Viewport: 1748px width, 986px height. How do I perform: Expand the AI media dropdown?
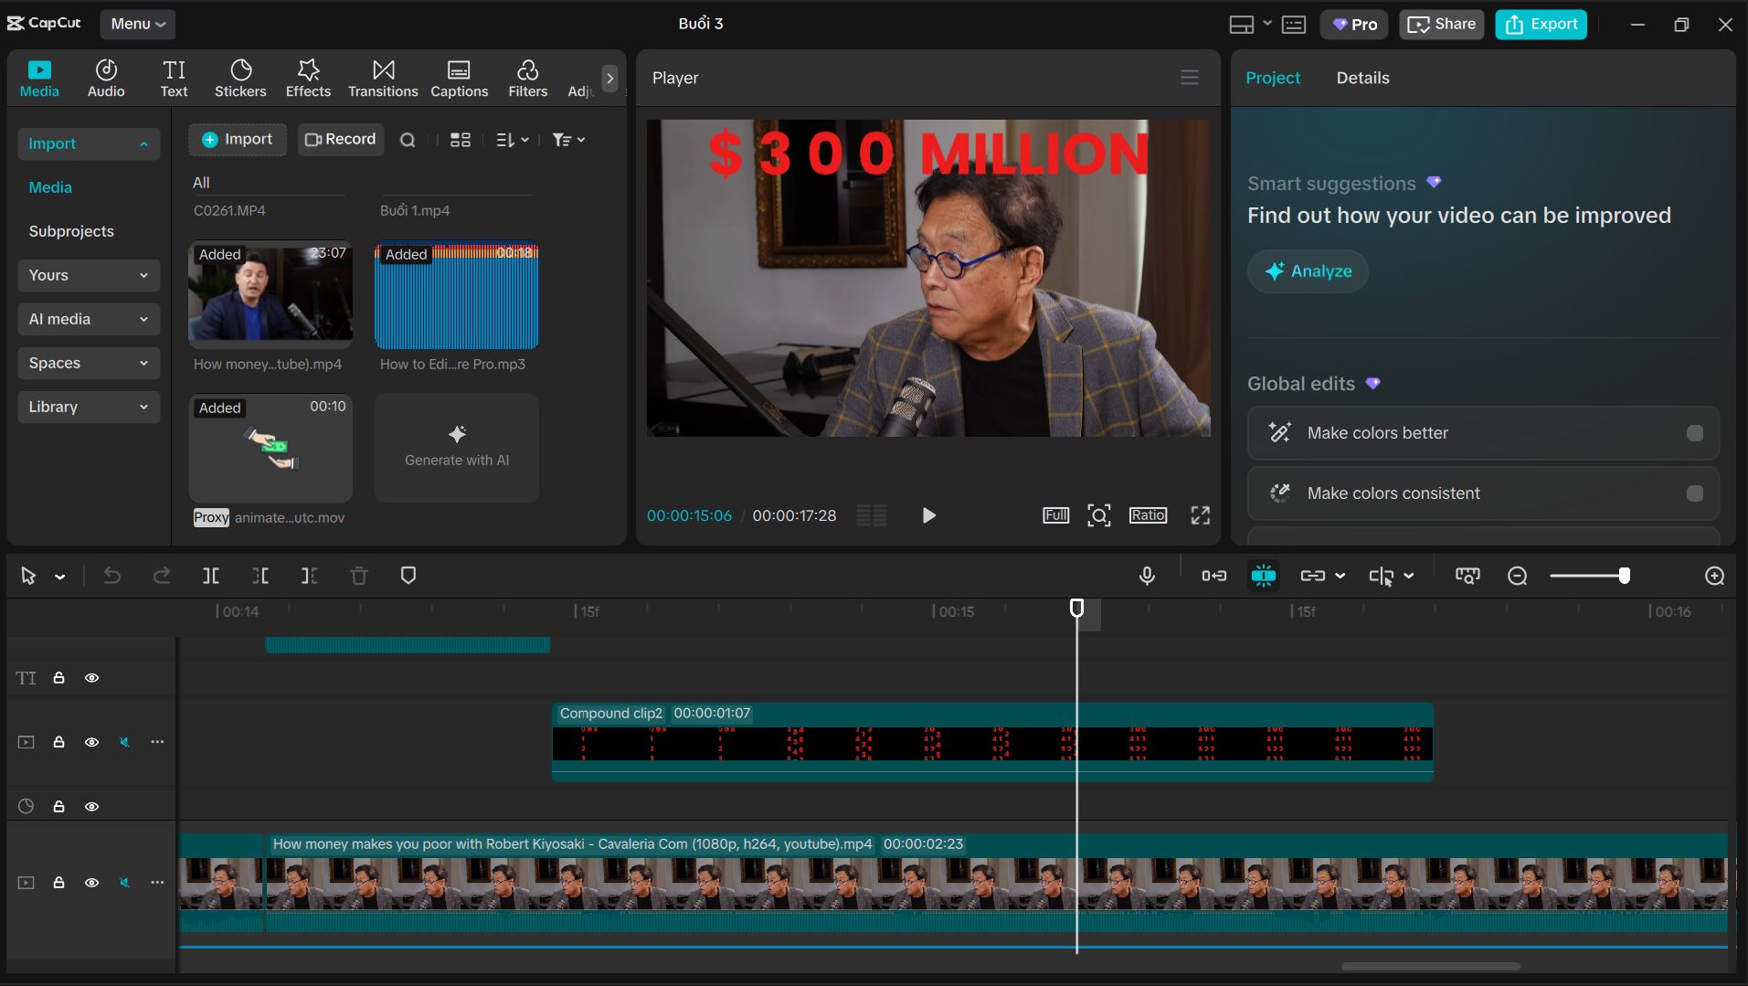tap(88, 319)
